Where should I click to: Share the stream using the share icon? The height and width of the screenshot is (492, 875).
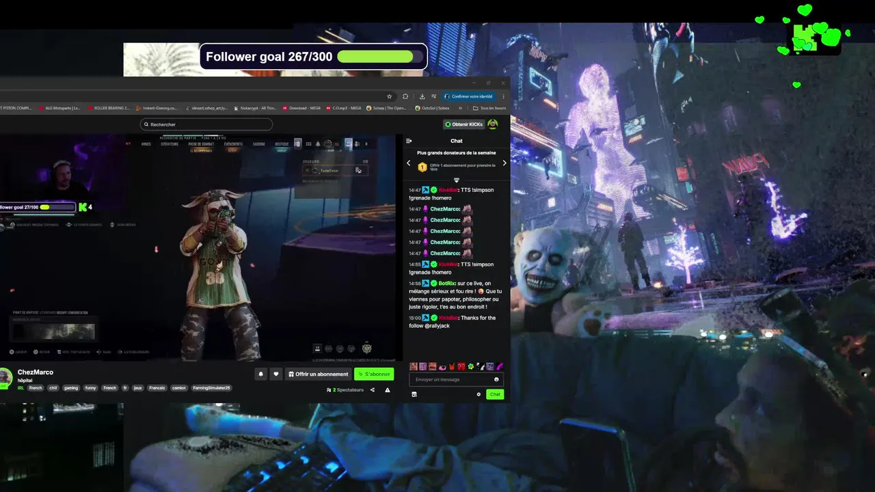click(373, 390)
